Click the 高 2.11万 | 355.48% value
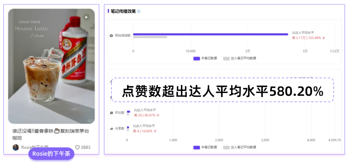The image size is (352, 166). [x=308, y=38]
